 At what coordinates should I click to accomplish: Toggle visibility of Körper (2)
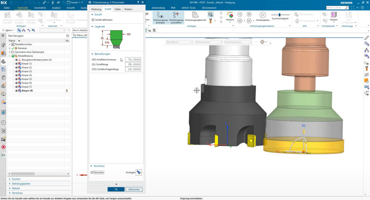(17, 67)
